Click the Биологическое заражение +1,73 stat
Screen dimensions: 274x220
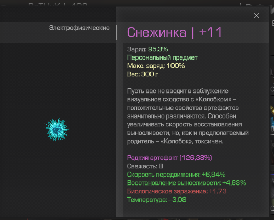tap(177, 191)
